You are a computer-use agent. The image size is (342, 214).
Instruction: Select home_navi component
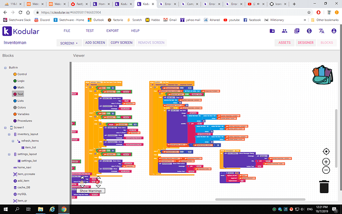tap(22, 167)
